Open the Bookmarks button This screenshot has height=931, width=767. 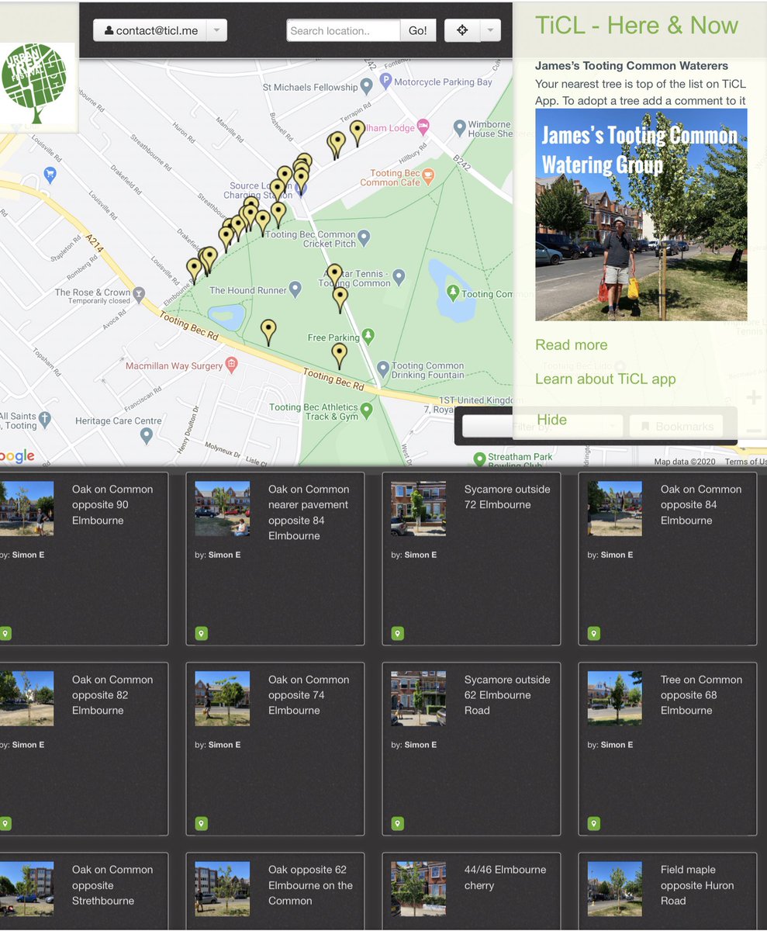(676, 426)
